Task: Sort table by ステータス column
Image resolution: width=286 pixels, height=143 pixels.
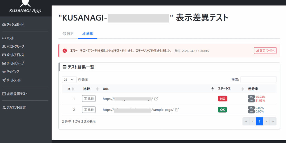Action: coord(224,89)
